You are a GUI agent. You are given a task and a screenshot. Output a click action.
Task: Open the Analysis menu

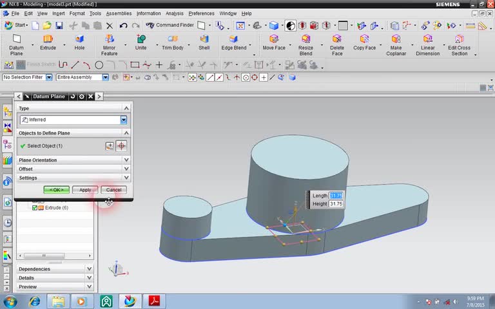pos(174,13)
